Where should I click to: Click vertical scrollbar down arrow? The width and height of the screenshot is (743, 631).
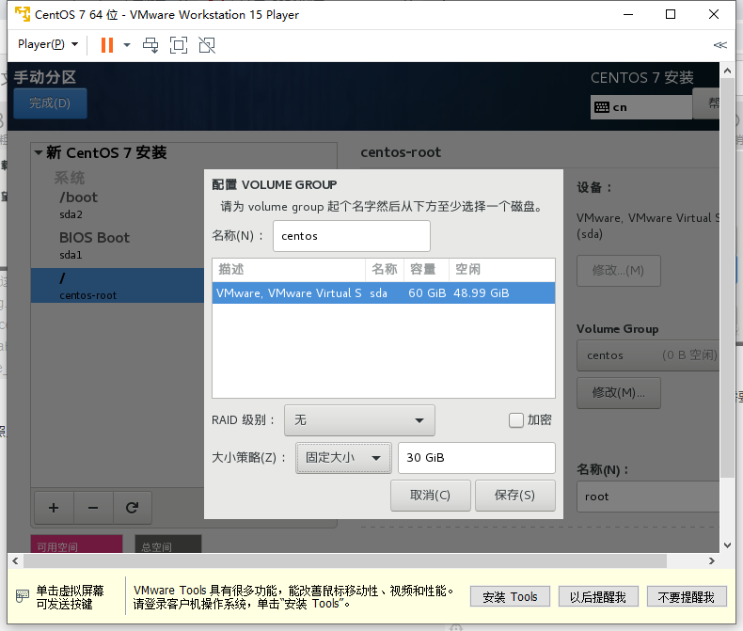click(727, 545)
